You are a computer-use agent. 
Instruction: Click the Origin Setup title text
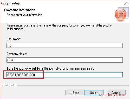[10, 3]
